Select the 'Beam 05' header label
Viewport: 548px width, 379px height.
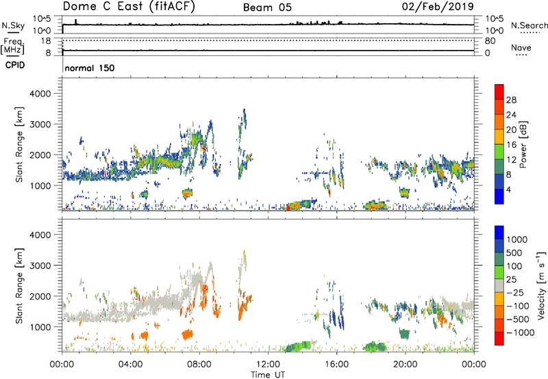pyautogui.click(x=267, y=8)
